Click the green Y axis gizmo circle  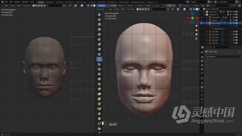pyautogui.click(x=192, y=18)
